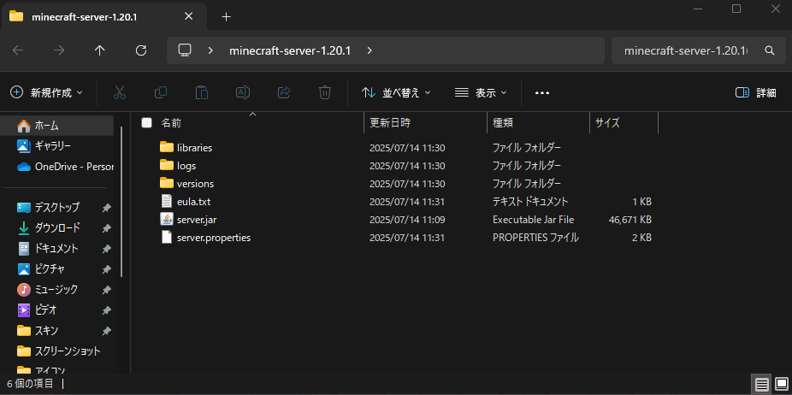The width and height of the screenshot is (792, 395).
Task: Go back with the left arrow
Action: tap(18, 50)
